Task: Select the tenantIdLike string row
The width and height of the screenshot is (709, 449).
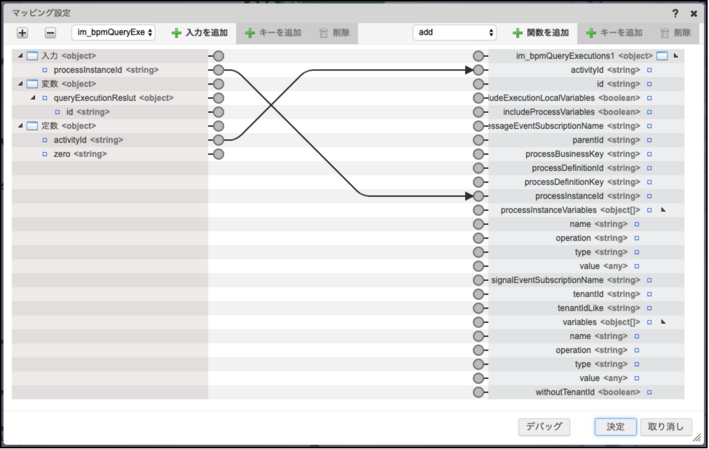Action: coord(586,308)
